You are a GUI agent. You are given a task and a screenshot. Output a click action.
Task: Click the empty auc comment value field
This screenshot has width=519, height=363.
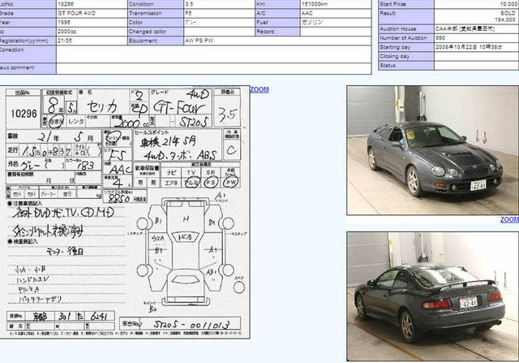pyautogui.click(x=214, y=68)
